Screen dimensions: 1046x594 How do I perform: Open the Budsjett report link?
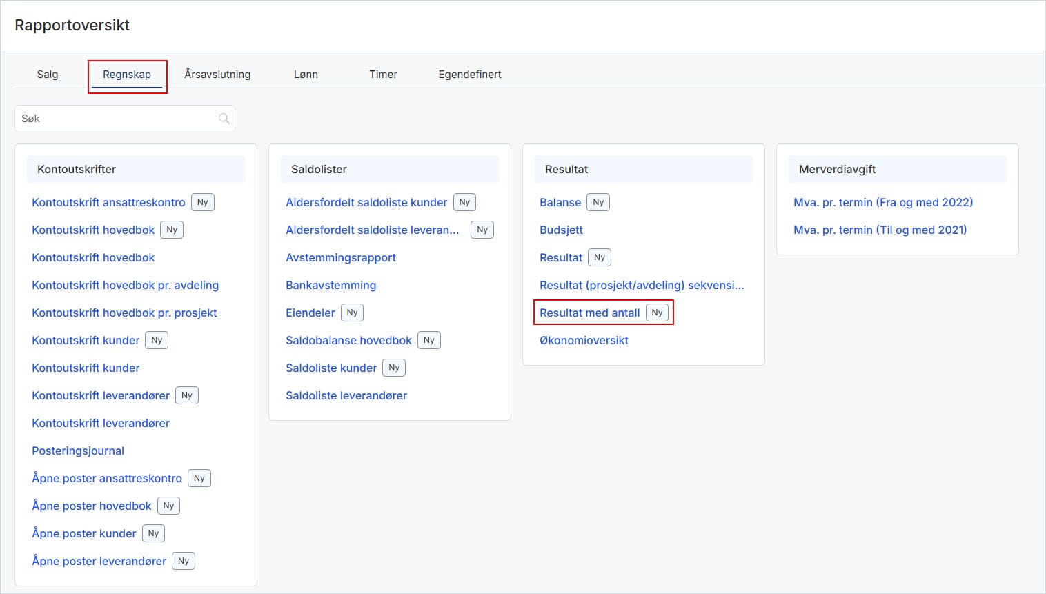(561, 230)
